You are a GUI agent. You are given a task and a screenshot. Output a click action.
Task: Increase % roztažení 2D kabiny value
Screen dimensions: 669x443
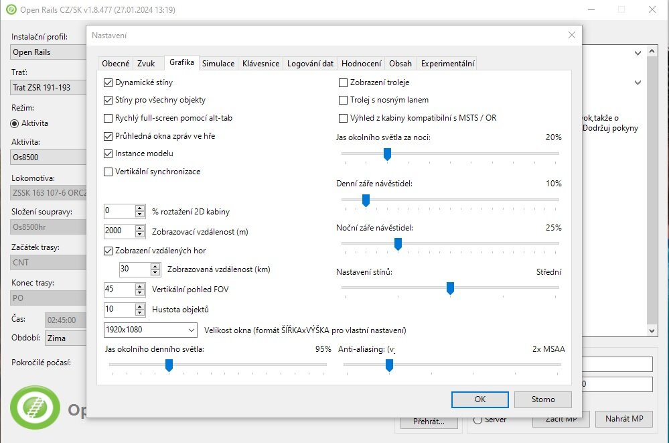(x=140, y=208)
